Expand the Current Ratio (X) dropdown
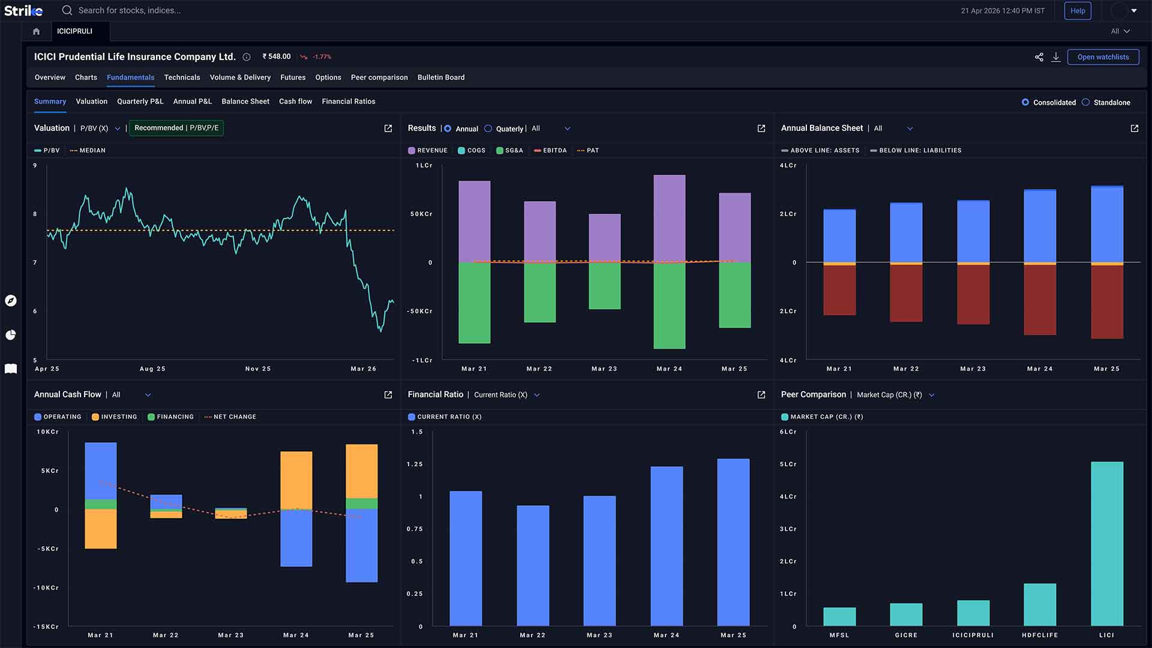 point(507,395)
